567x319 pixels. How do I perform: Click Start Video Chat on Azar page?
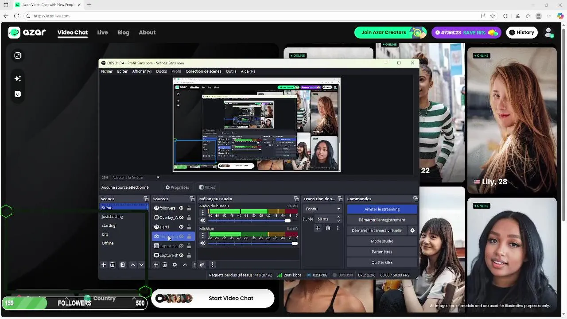coord(213,298)
